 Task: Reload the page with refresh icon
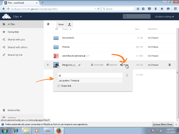tap(98, 9)
